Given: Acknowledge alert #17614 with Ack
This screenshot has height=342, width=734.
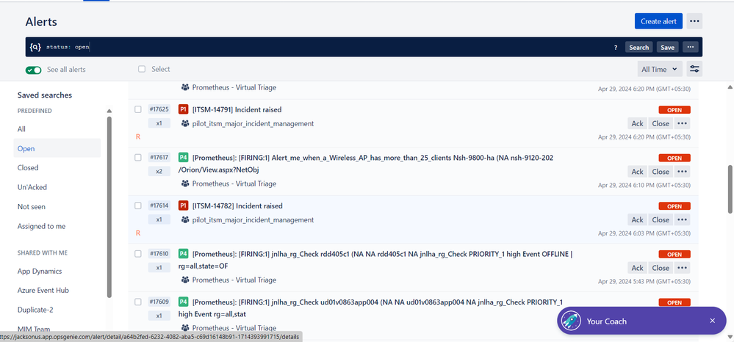Looking at the screenshot, I should 637,220.
